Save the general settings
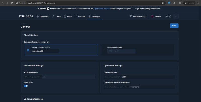The image size is (201, 102). click(x=174, y=26)
